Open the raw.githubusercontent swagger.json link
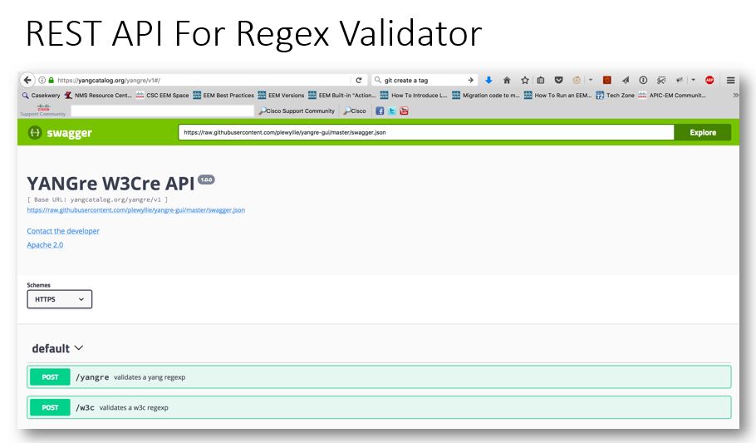 click(136, 210)
